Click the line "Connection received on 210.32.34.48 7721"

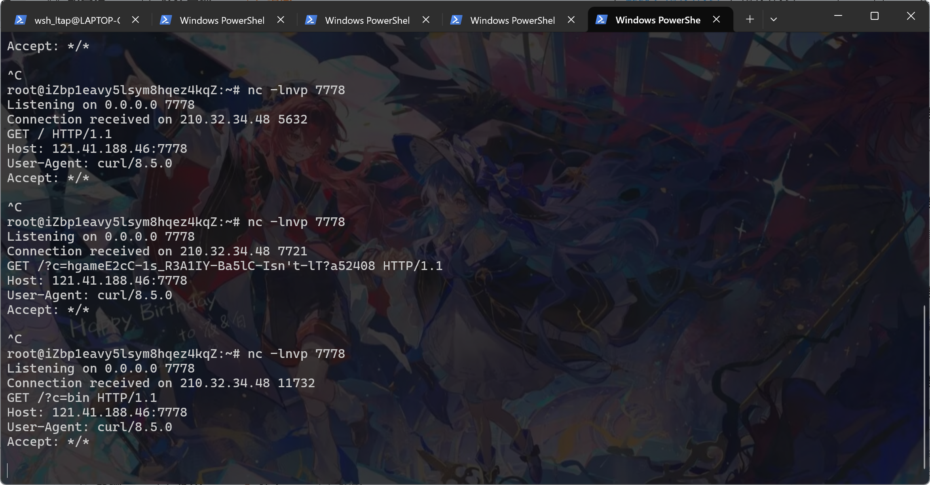[x=157, y=251]
